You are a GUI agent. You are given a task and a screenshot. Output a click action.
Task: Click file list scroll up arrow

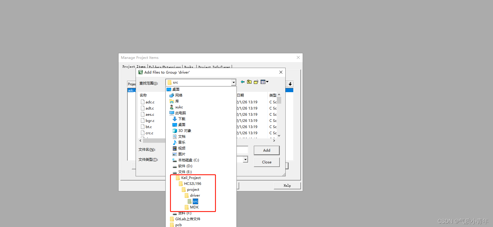coord(279,95)
